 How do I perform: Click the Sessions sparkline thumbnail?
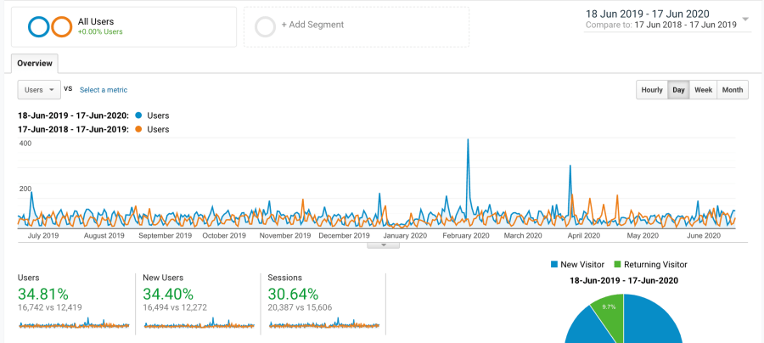click(x=323, y=323)
